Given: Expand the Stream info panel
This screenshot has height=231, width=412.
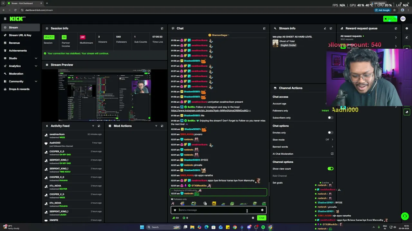Looking at the screenshot, I should [x=331, y=28].
